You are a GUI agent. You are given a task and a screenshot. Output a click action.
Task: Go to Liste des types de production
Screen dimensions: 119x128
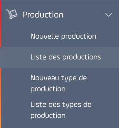tap(61, 110)
